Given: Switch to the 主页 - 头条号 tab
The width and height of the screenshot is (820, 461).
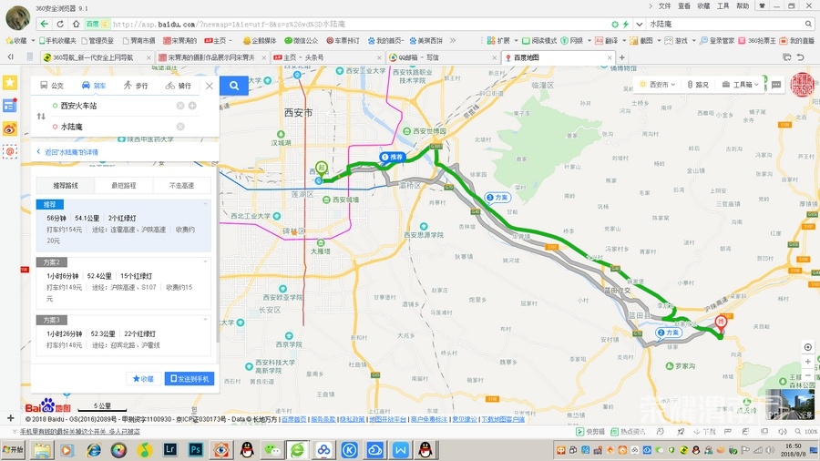Looking at the screenshot, I should coord(327,57).
